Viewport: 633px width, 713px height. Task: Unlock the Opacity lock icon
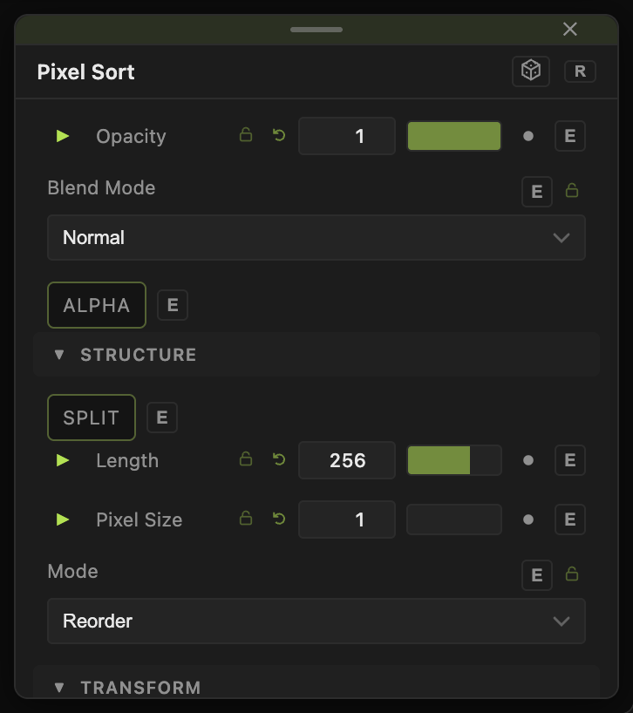click(x=246, y=135)
